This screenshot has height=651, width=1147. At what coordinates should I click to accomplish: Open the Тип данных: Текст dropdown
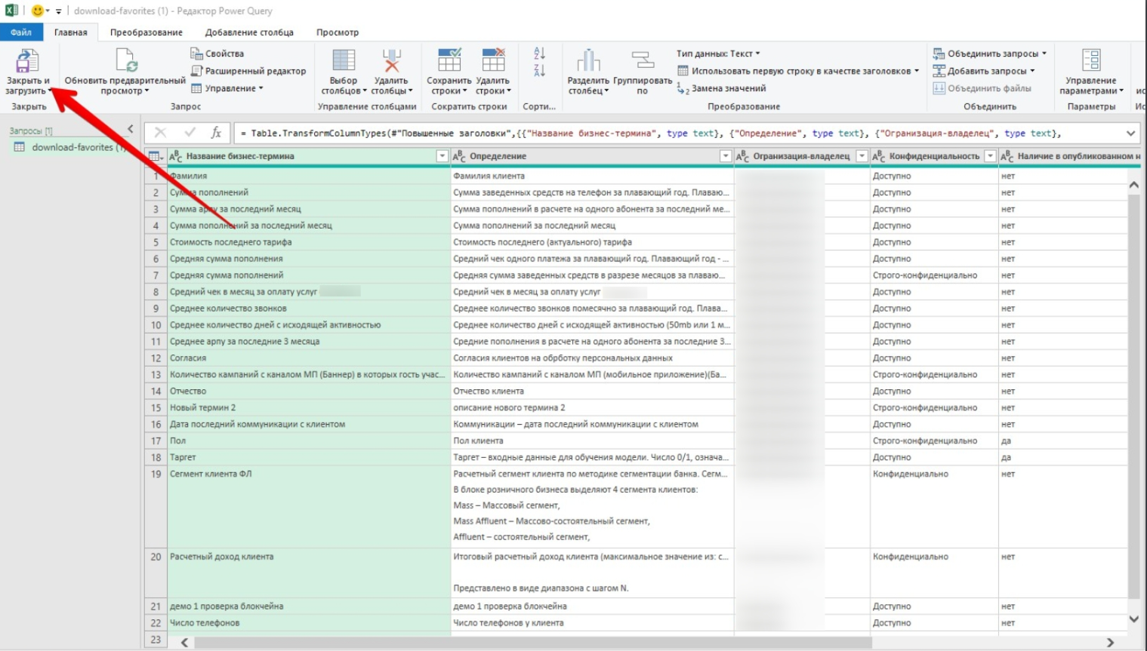tap(719, 54)
